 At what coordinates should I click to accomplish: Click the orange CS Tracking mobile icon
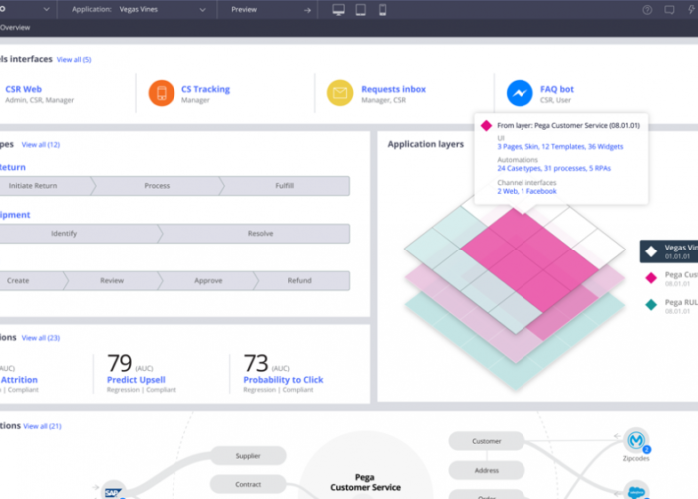pyautogui.click(x=162, y=93)
